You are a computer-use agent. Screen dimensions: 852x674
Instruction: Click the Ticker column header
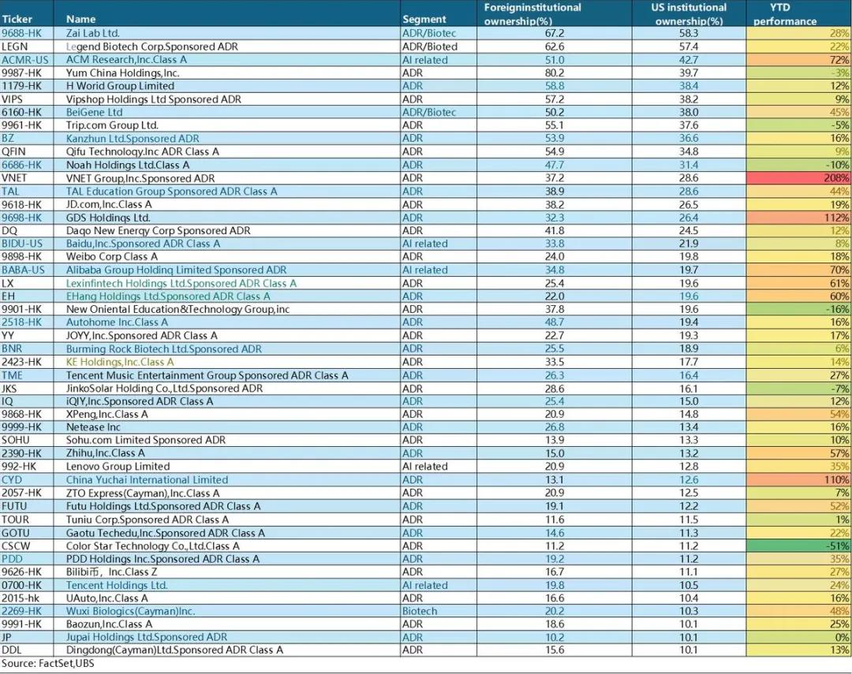(x=17, y=19)
